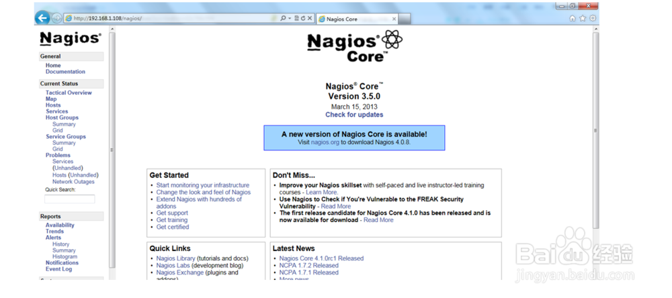
Task: Open the Problems sidebar link
Action: [58, 156]
